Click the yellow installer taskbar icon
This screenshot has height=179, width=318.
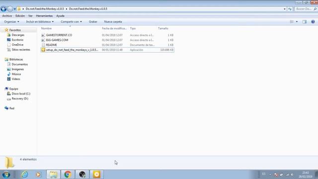[x=97, y=175]
